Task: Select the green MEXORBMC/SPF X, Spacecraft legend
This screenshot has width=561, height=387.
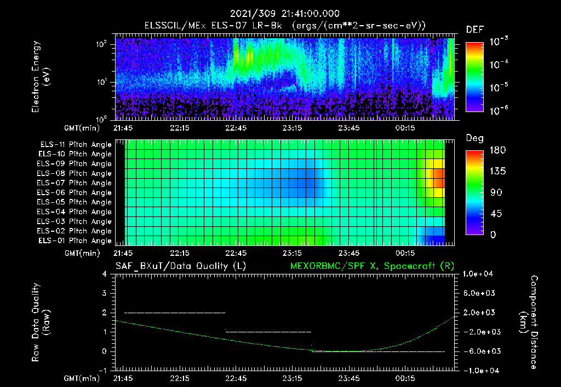Action: 372,266
